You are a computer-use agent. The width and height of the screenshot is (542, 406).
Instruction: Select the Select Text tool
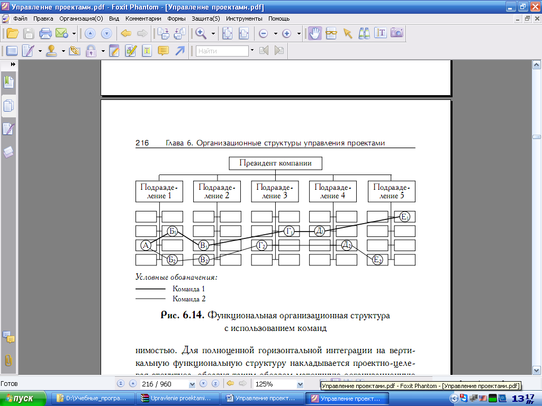coord(380,33)
